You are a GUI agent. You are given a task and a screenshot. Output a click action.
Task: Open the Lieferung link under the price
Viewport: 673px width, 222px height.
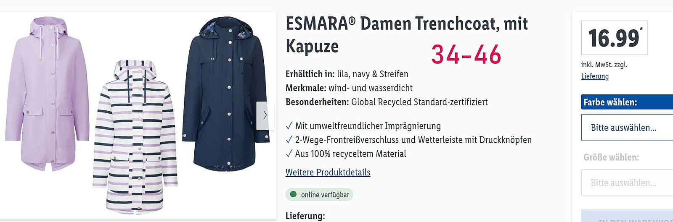[x=595, y=76]
